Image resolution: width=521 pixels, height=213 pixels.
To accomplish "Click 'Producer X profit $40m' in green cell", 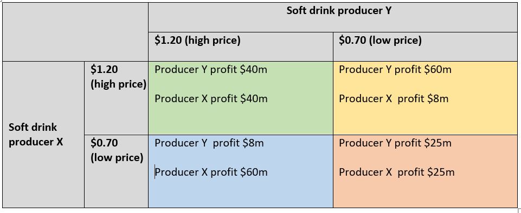I will (x=211, y=99).
